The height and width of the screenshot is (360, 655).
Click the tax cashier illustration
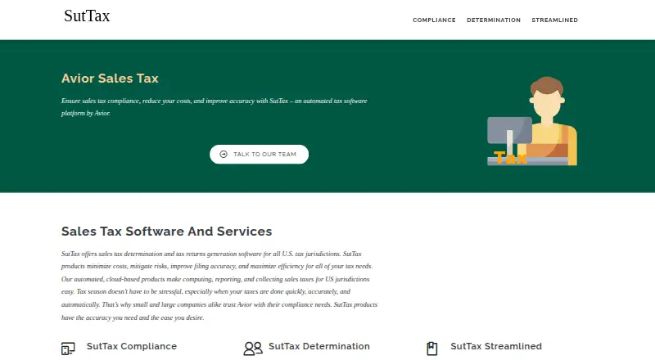point(532,121)
